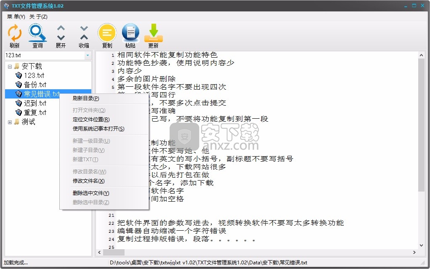Click the editor scroll-up arrow

tap(422, 55)
